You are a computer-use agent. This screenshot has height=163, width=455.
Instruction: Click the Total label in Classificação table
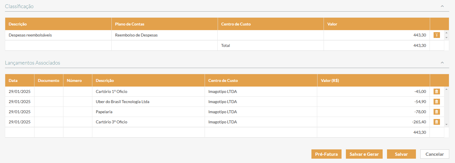click(x=225, y=45)
